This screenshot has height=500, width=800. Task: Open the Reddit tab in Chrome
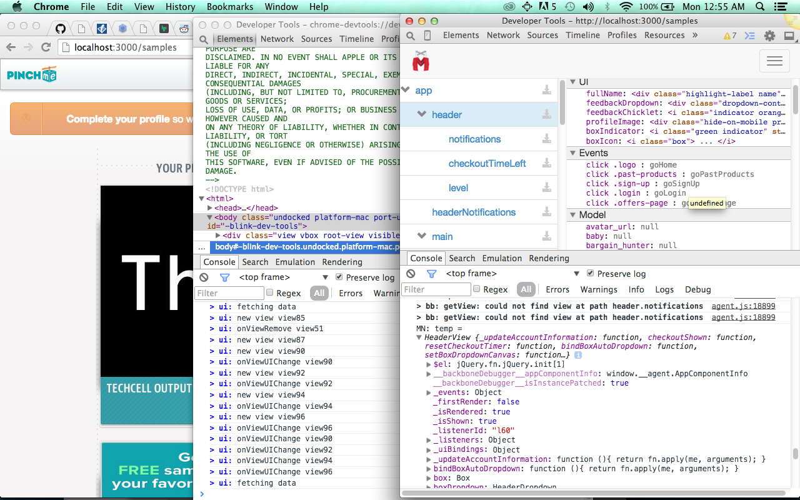[x=184, y=28]
